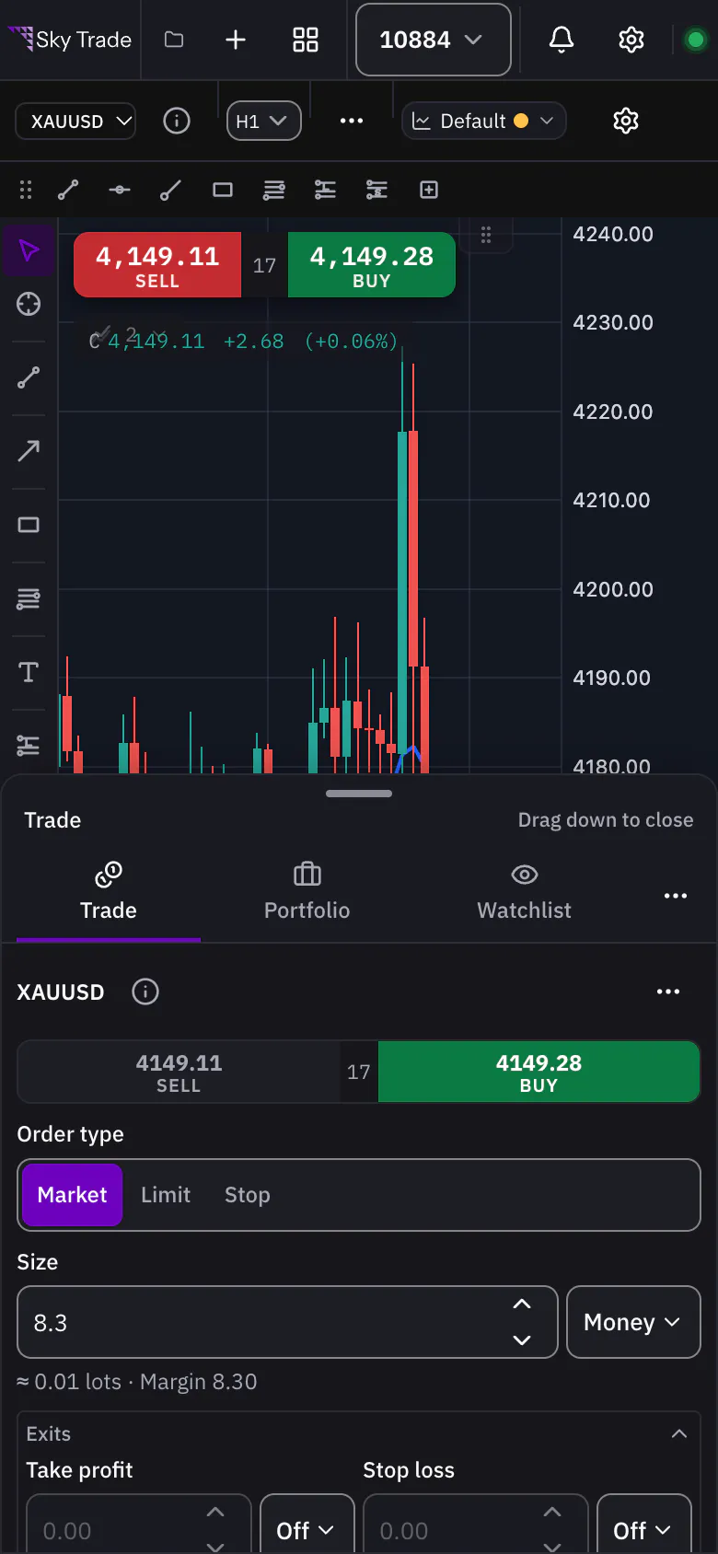The height and width of the screenshot is (1554, 718).
Task: Open the layout grid icon
Action: tap(306, 40)
